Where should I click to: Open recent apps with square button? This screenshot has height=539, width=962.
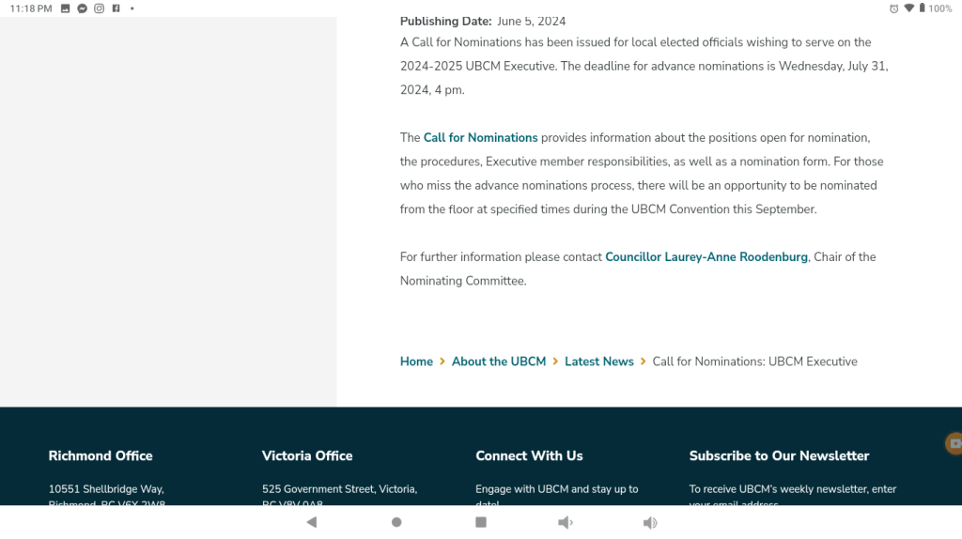click(x=481, y=522)
